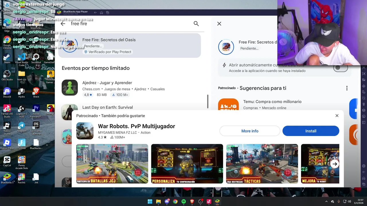This screenshot has height=206, width=367.
Task: Open File Explorer from the taskbar
Action: [x=158, y=201]
